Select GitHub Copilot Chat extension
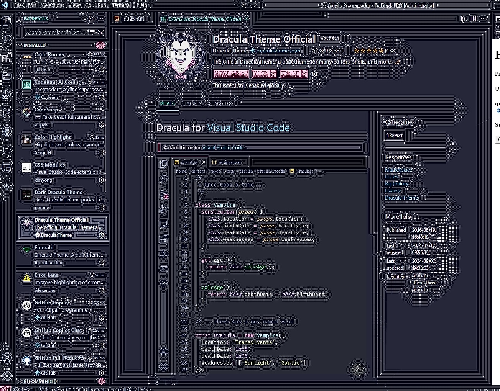This screenshot has width=500, height=391. [x=63, y=338]
